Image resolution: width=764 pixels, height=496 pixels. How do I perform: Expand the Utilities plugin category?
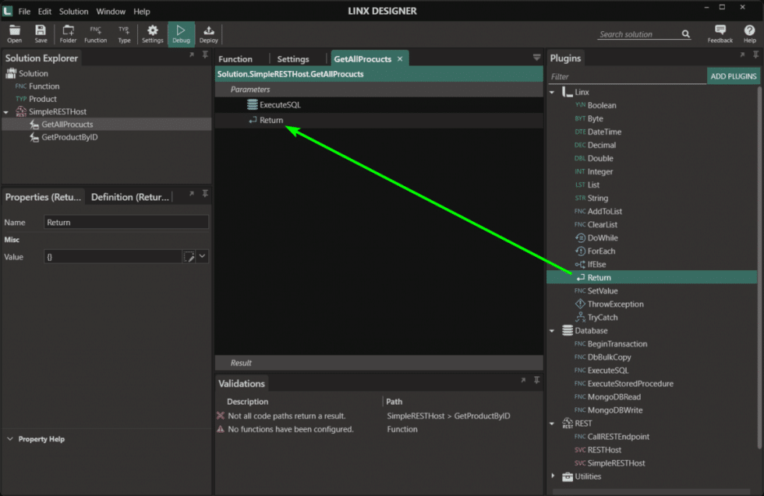click(553, 476)
